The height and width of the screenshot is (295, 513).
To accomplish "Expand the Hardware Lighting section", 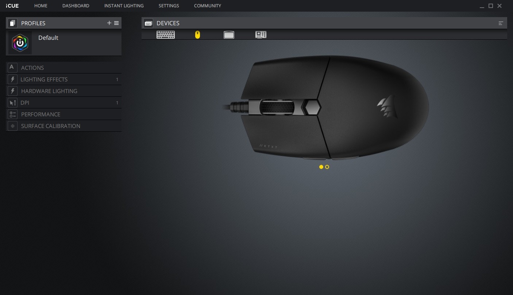I will pos(49,91).
